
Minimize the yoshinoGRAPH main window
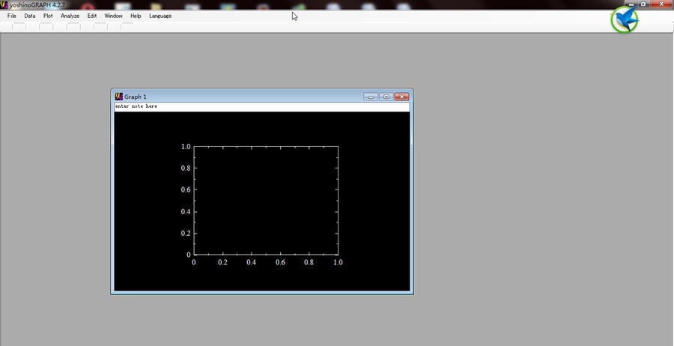tap(630, 4)
